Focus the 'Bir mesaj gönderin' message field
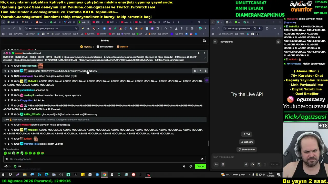 click(x=105, y=159)
